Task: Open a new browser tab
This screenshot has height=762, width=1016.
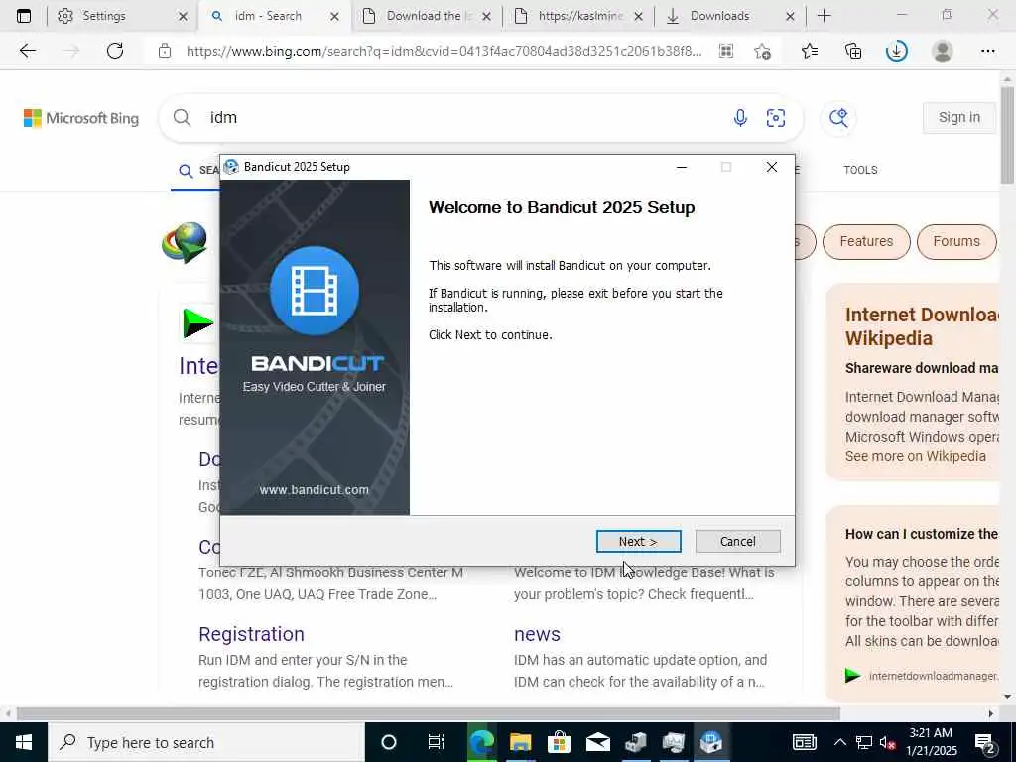Action: 825,16
